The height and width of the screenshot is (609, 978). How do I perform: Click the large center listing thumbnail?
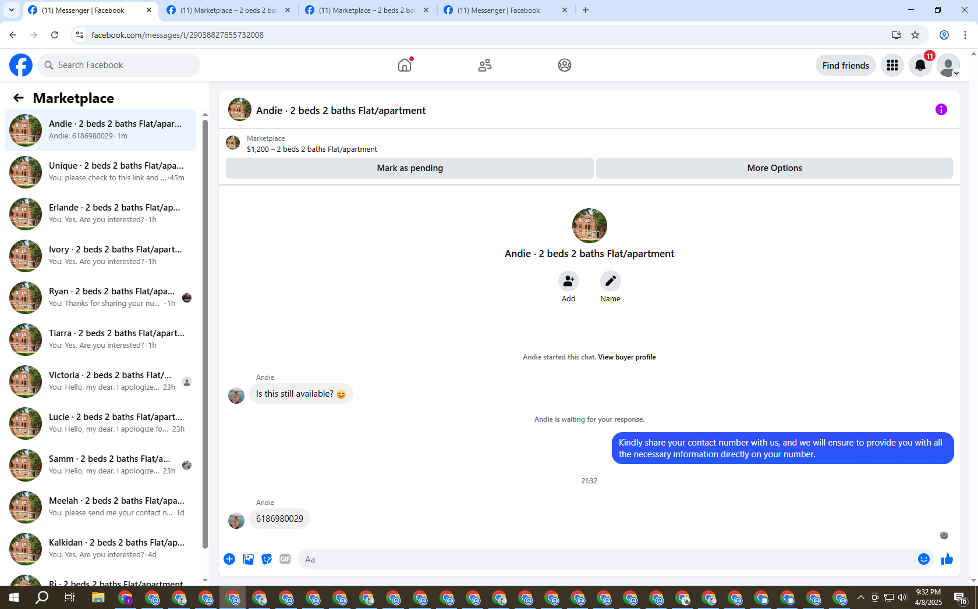pyautogui.click(x=589, y=226)
